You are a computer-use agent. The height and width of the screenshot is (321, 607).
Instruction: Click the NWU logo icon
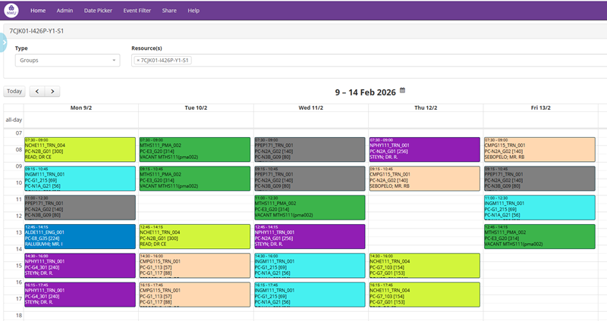[x=11, y=11]
